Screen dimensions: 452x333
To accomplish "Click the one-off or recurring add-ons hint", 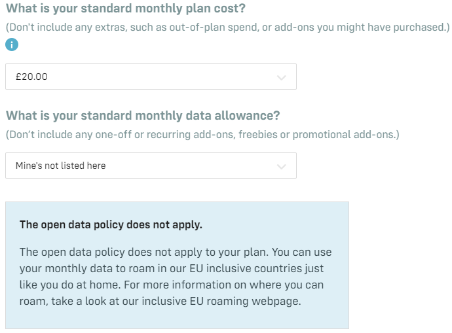I will [x=202, y=135].
